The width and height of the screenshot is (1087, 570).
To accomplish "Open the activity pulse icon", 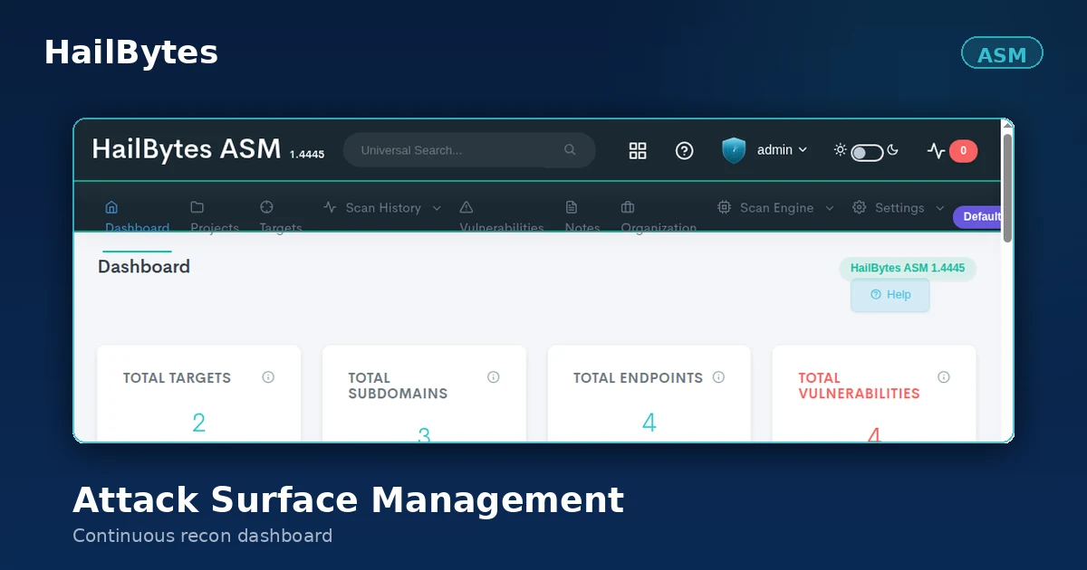I will [936, 150].
